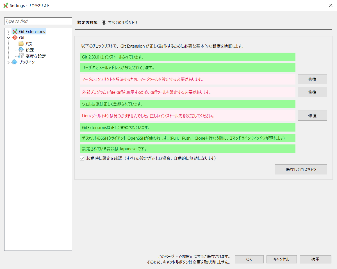Select the Git tree item label

(x=22, y=38)
